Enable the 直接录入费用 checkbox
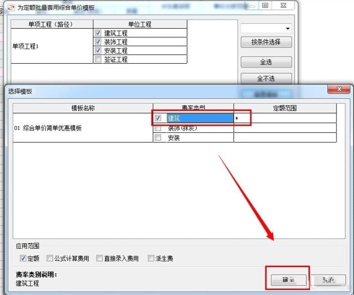The height and width of the screenshot is (295, 354). click(99, 258)
